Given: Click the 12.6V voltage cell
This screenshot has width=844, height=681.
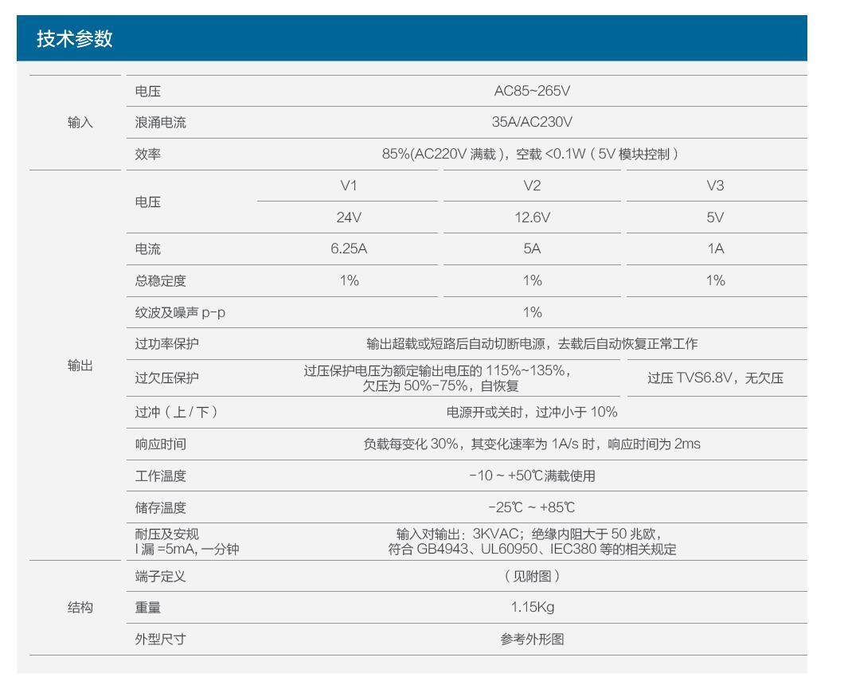Looking at the screenshot, I should pyautogui.click(x=532, y=217).
